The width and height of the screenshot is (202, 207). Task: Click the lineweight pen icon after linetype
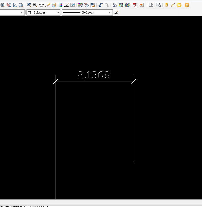click(x=116, y=12)
